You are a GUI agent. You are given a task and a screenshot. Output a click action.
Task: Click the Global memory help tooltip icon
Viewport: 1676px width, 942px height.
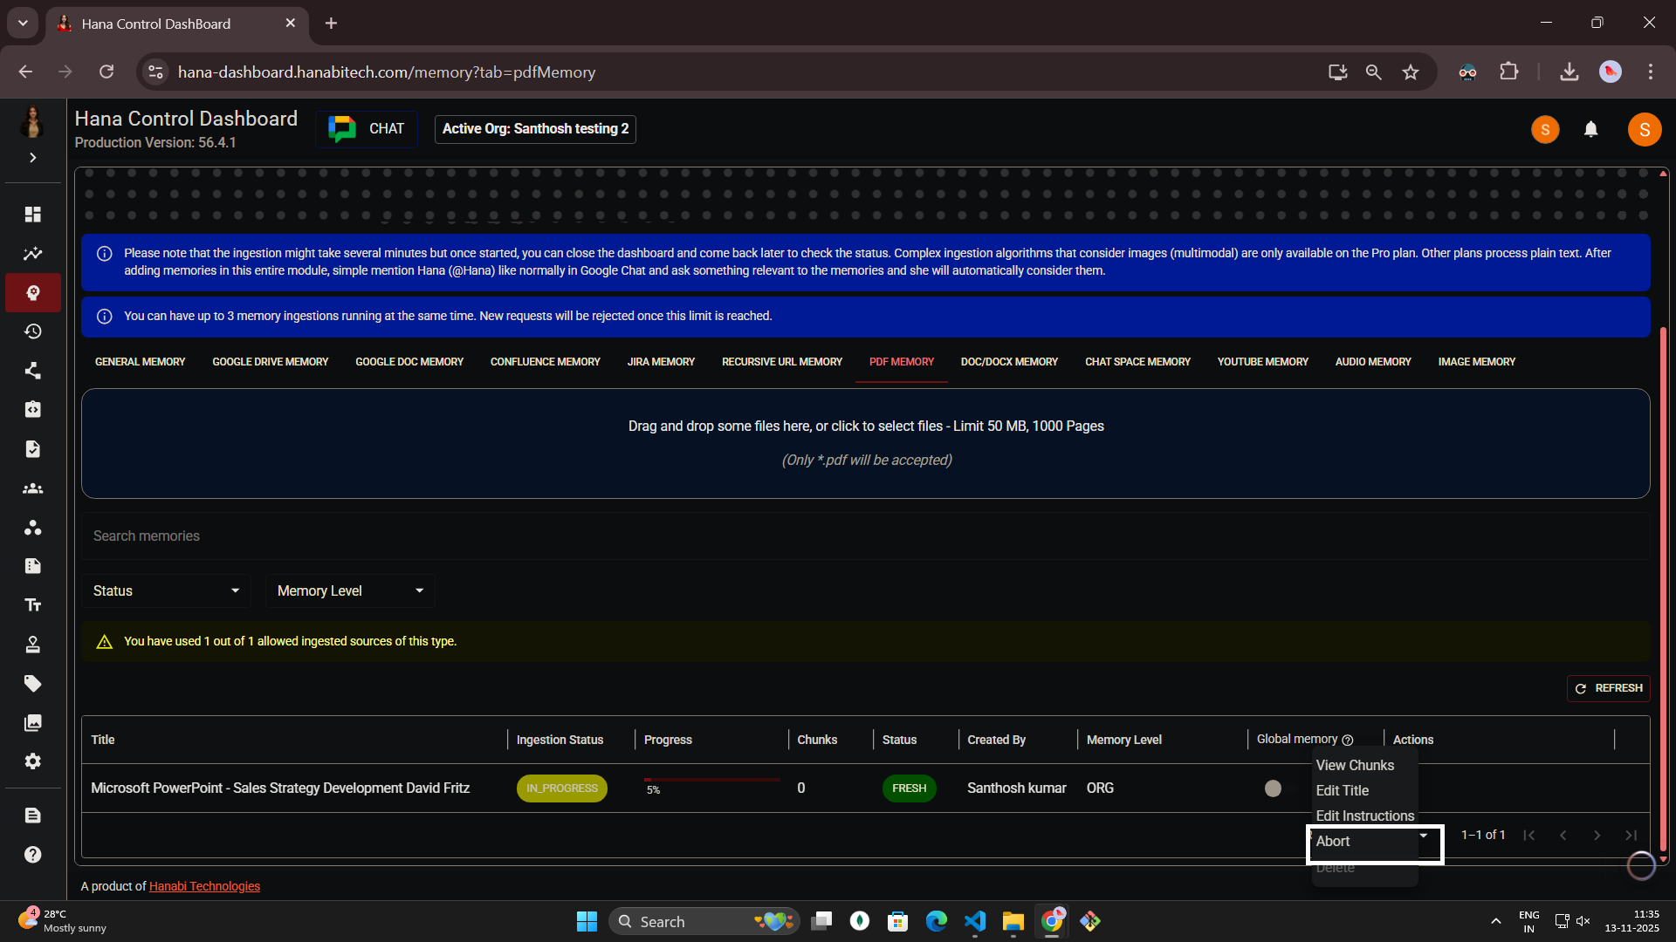coord(1347,740)
